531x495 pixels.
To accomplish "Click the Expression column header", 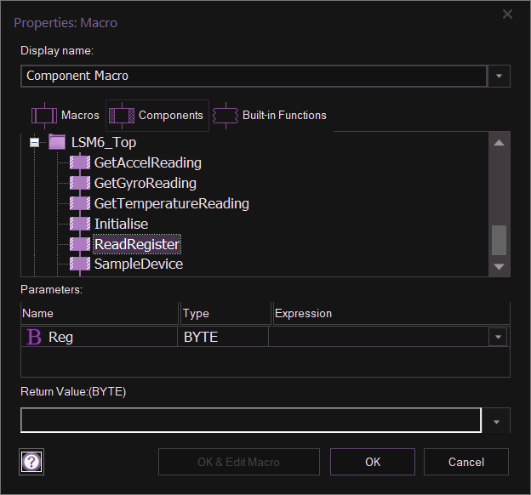I will click(x=391, y=314).
